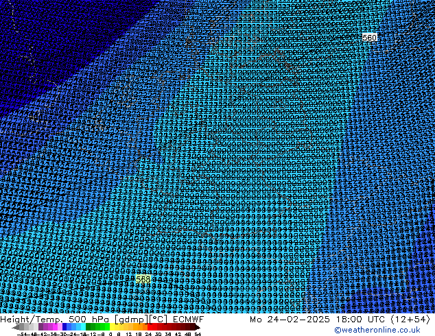The height and width of the screenshot is (336, 435).
Task: Click the dark green -12 legend swatch
Action: click(x=89, y=327)
